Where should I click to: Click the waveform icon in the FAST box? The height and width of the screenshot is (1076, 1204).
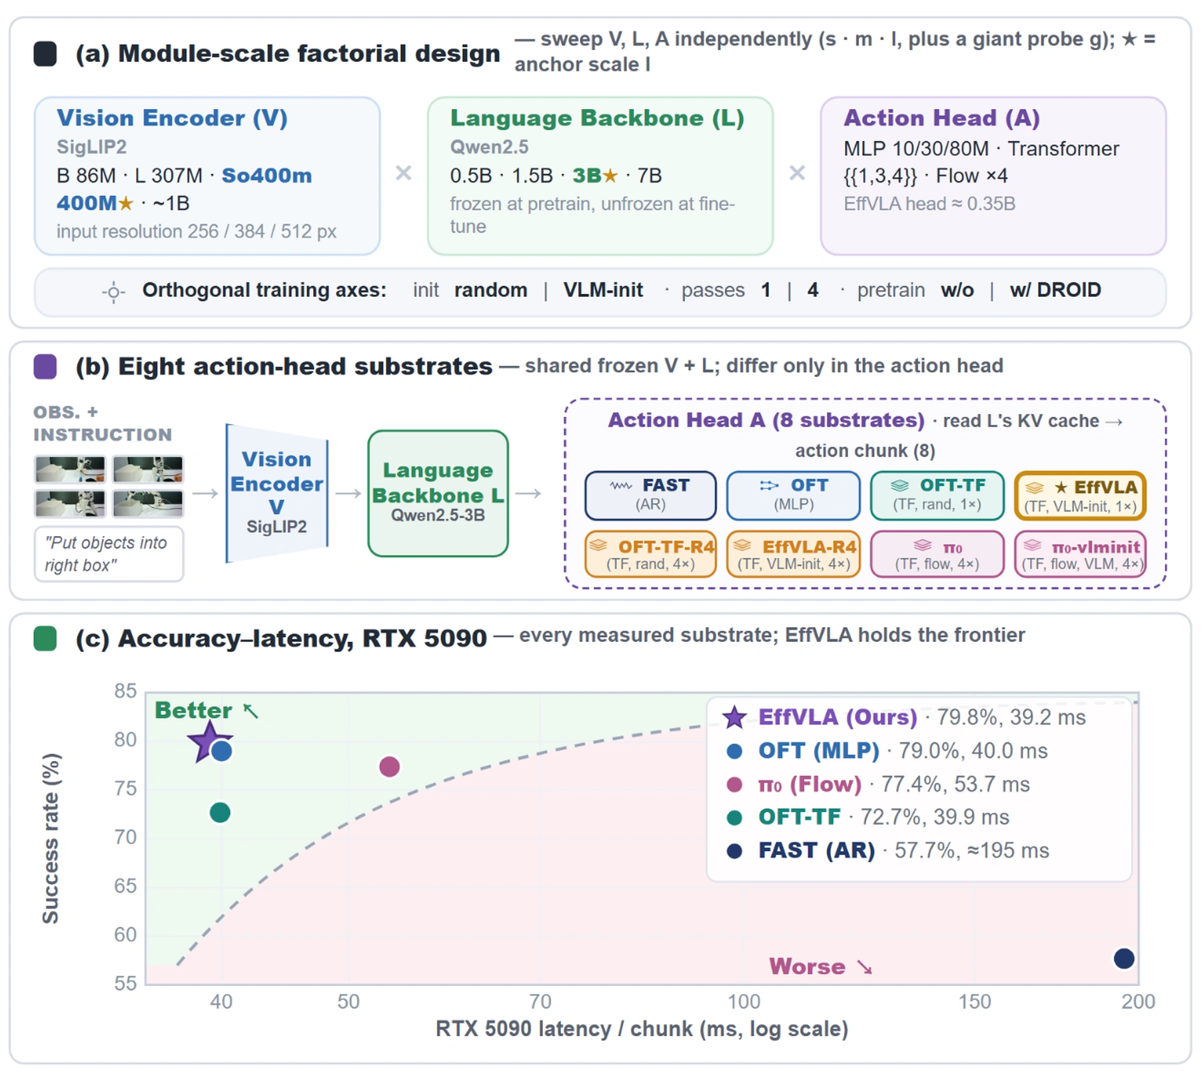(620, 486)
